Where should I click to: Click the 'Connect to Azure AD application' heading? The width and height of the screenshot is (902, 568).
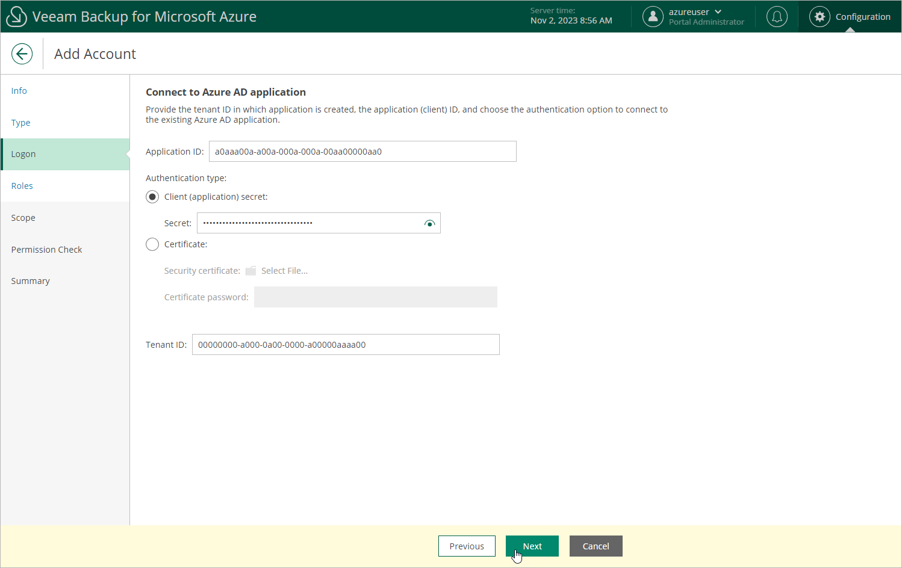[x=226, y=92]
